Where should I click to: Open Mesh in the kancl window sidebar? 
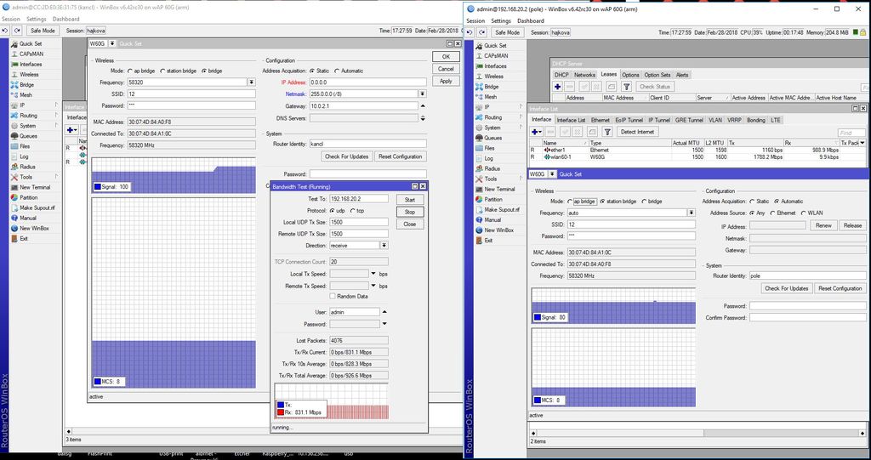(x=26, y=95)
